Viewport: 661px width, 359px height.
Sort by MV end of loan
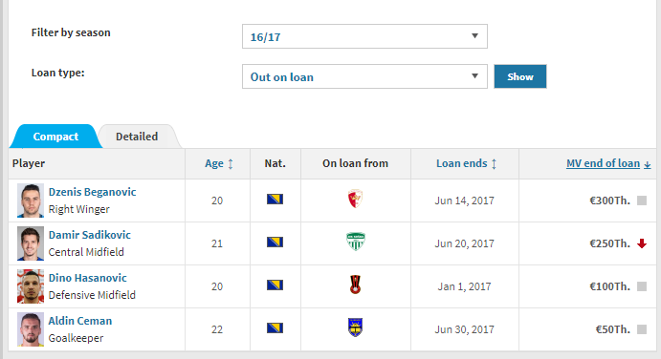pos(608,163)
